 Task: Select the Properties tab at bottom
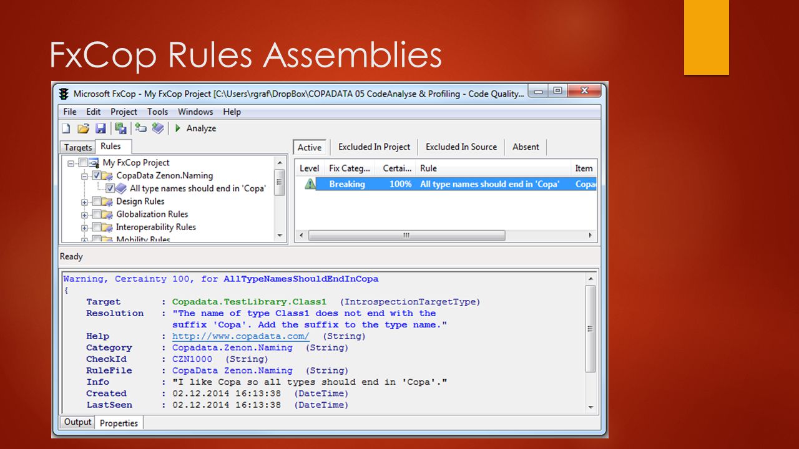pyautogui.click(x=119, y=423)
